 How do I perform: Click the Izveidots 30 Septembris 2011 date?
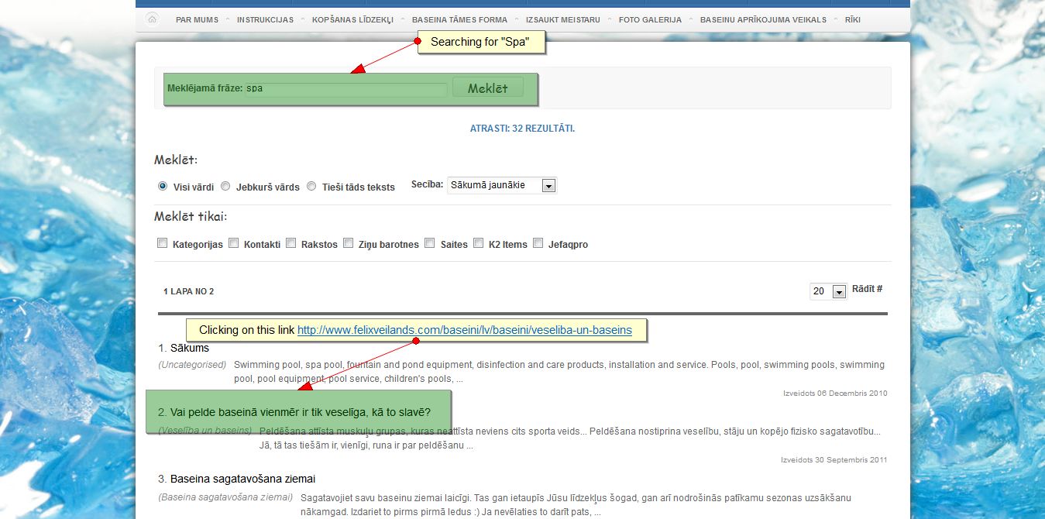(834, 460)
